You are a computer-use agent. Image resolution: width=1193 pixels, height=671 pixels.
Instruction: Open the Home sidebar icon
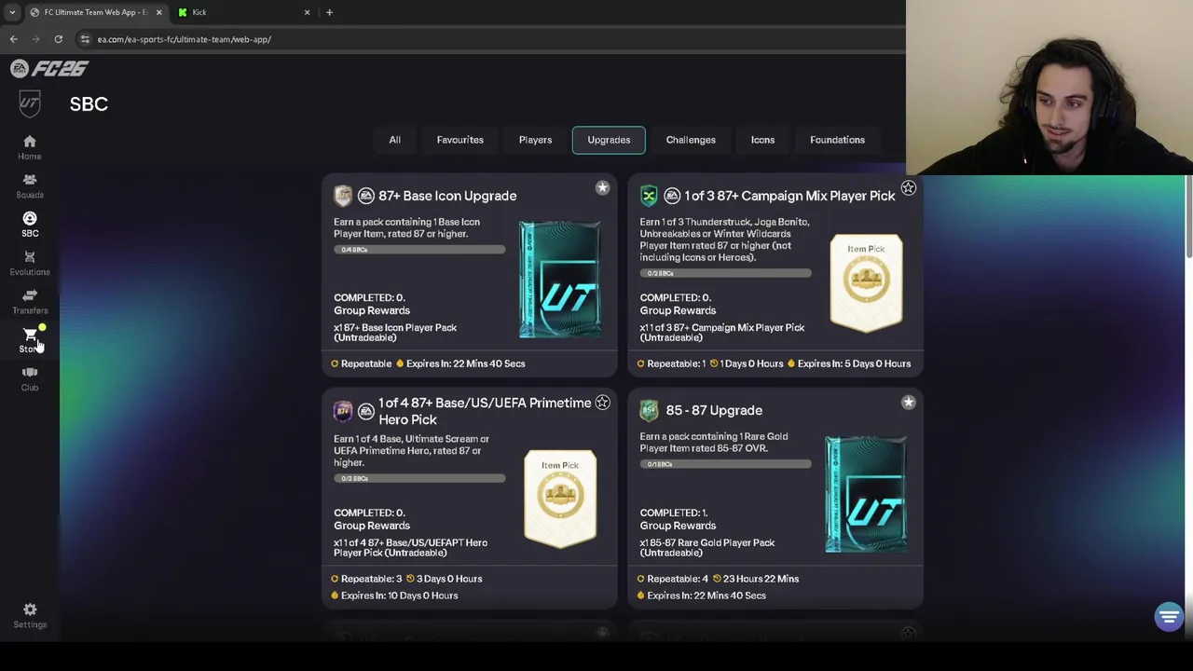pos(30,146)
